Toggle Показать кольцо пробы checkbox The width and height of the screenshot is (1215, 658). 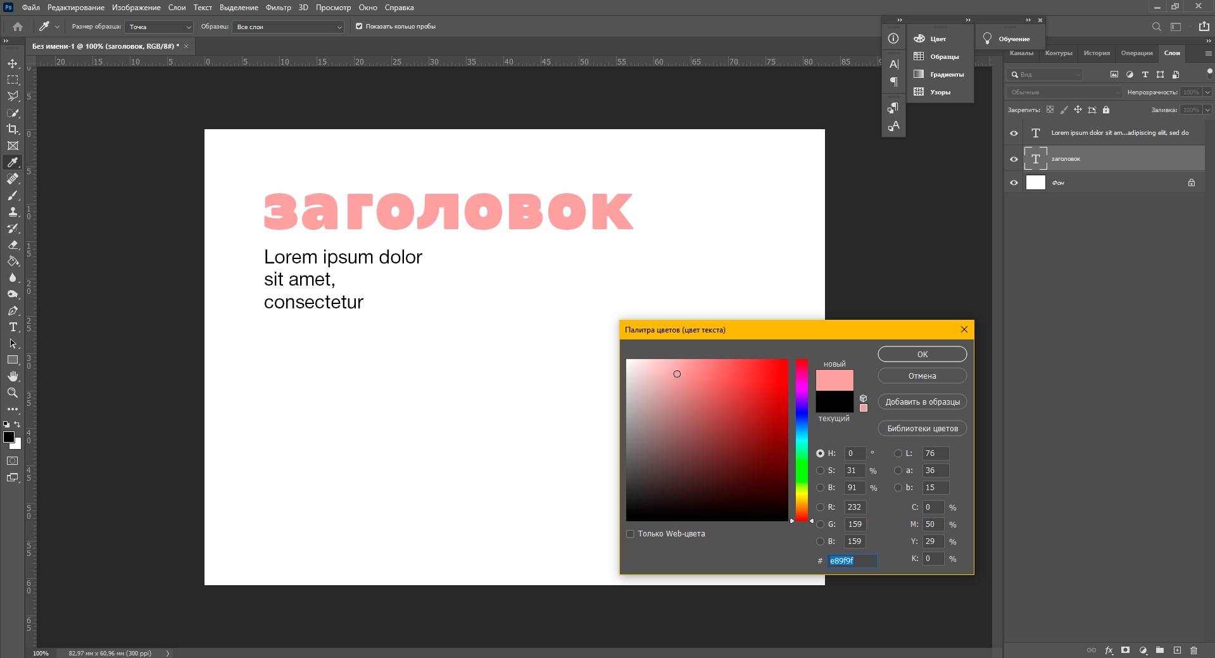pos(359,27)
